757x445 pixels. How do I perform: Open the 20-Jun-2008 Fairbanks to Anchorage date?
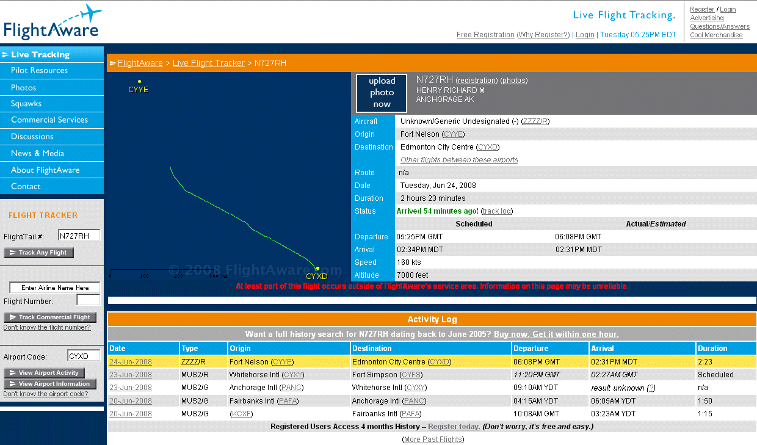click(131, 401)
